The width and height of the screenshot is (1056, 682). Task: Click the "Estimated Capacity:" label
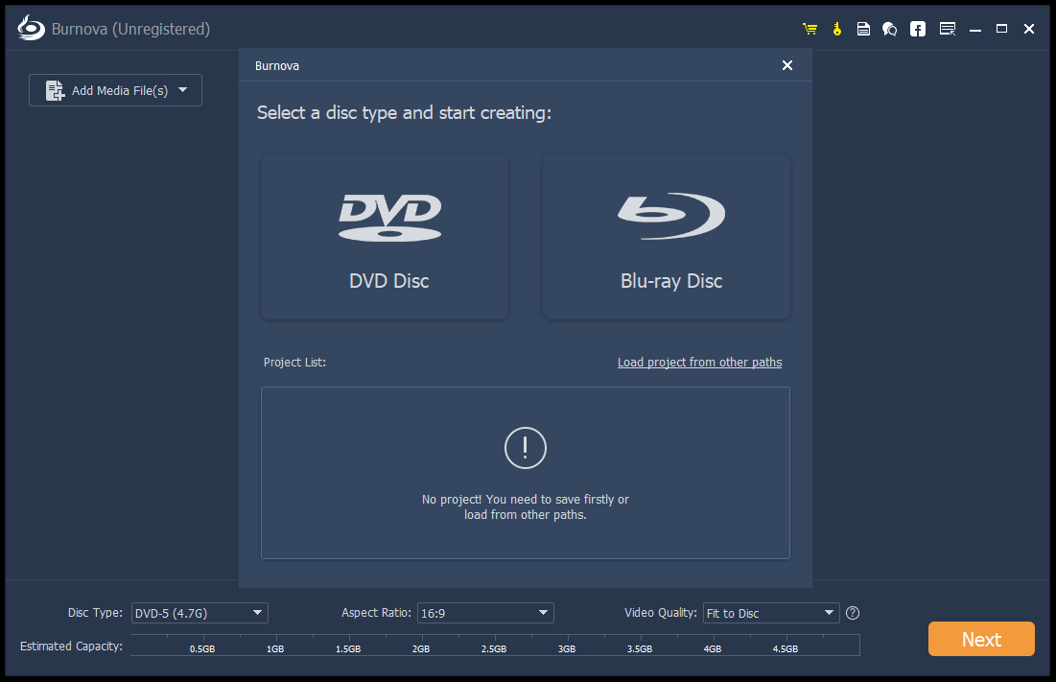click(71, 647)
